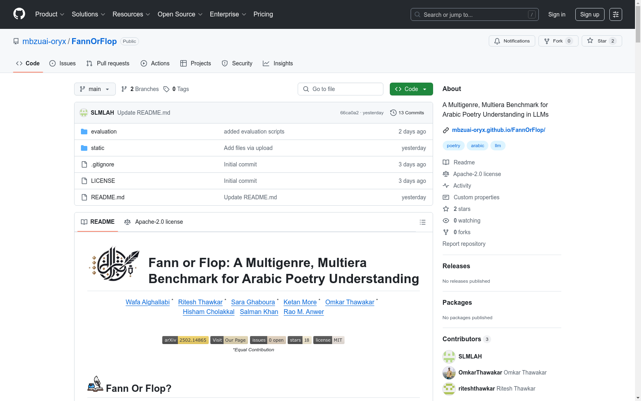Open Wafa Alghallabi author link
Screen dimensions: 641x401
tap(148, 302)
